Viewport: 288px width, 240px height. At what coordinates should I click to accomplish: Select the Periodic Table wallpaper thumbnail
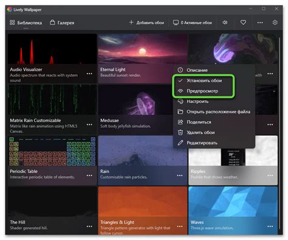52,150
